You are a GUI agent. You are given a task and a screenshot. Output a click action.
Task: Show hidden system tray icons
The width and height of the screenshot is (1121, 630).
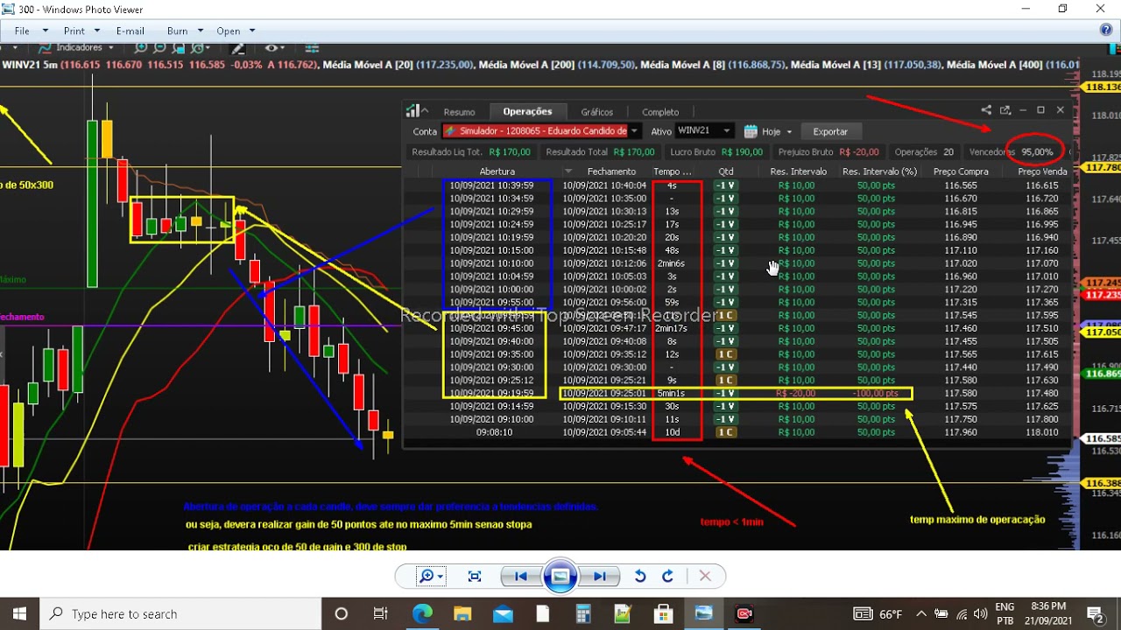coord(921,613)
